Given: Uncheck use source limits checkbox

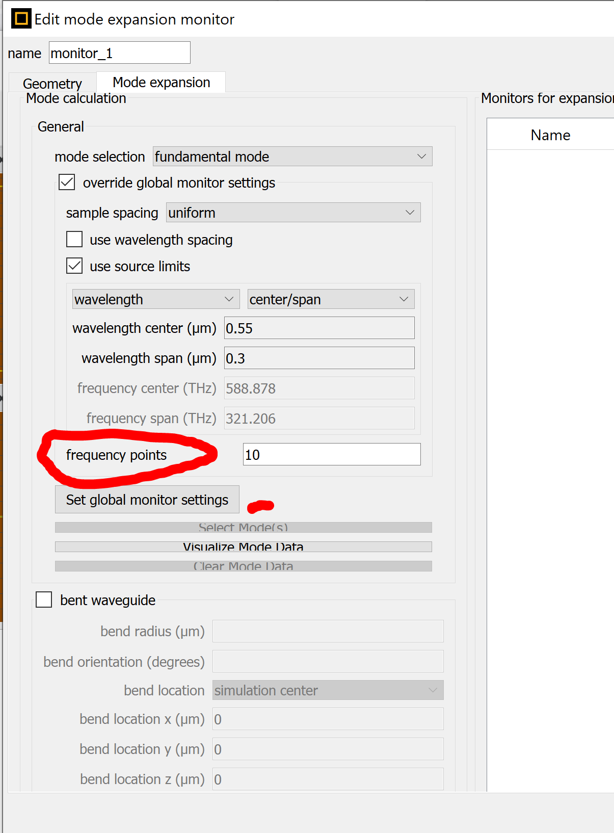Looking at the screenshot, I should [74, 266].
